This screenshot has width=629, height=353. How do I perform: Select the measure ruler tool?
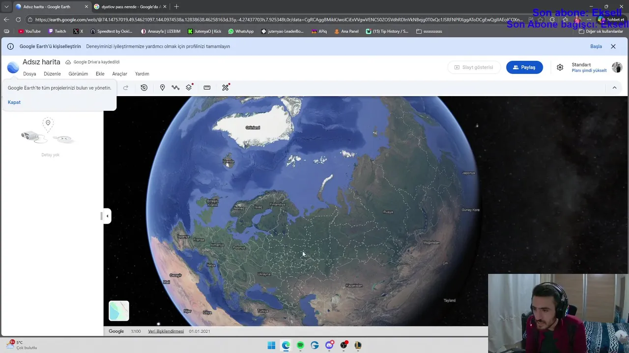click(x=207, y=87)
